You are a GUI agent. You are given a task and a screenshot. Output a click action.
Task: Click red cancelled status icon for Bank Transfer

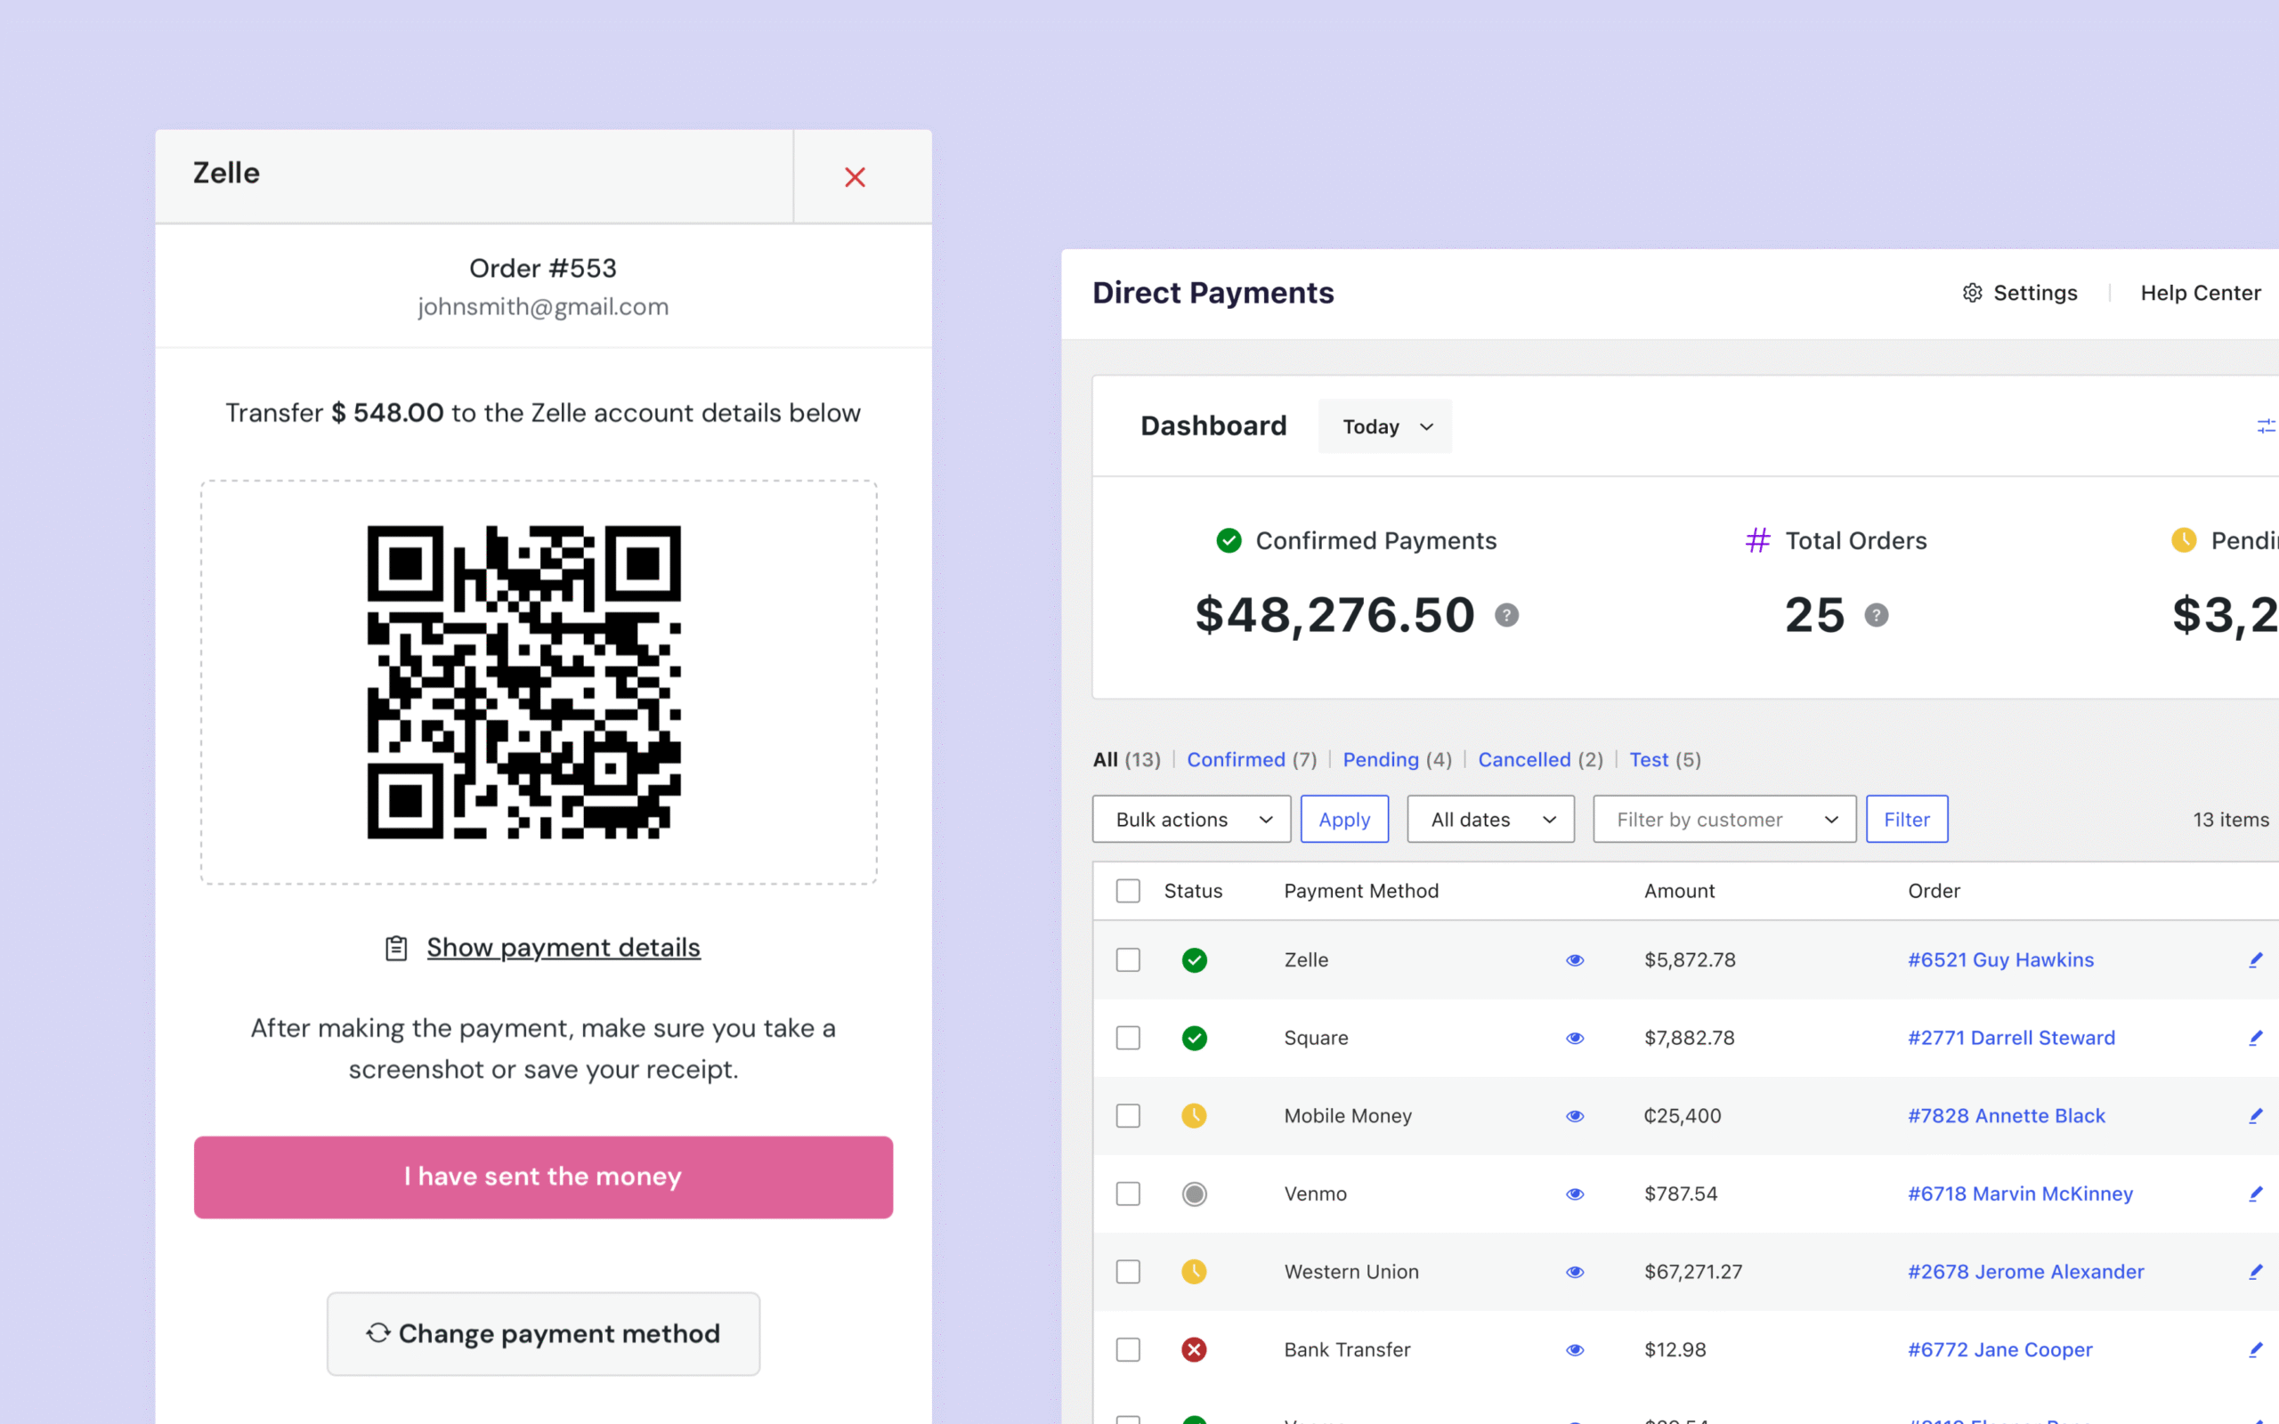point(1194,1349)
